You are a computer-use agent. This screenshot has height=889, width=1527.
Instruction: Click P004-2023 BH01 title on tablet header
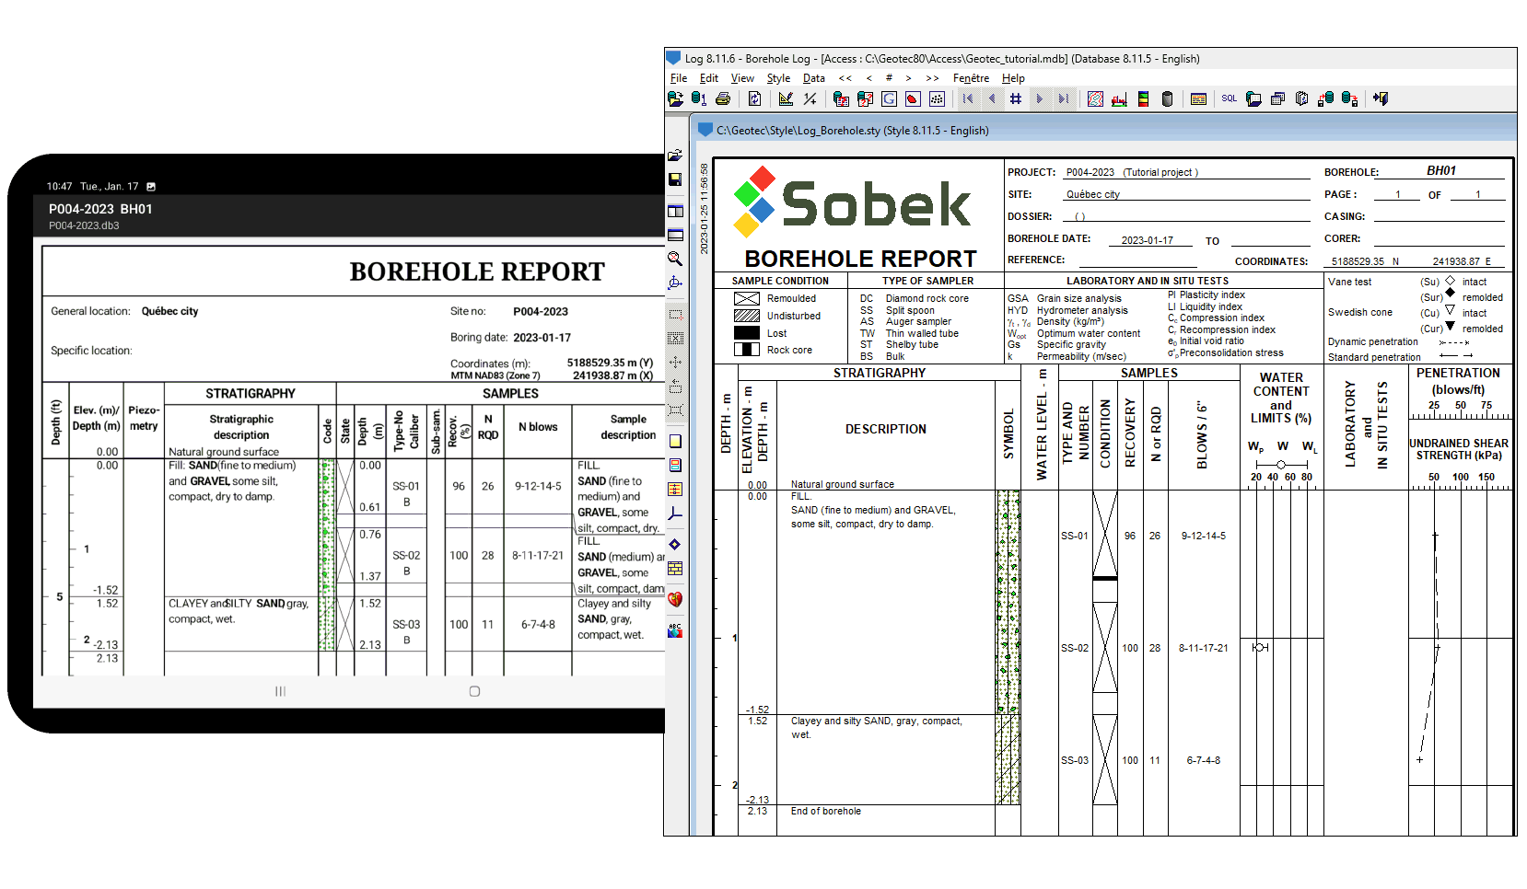tap(100, 209)
